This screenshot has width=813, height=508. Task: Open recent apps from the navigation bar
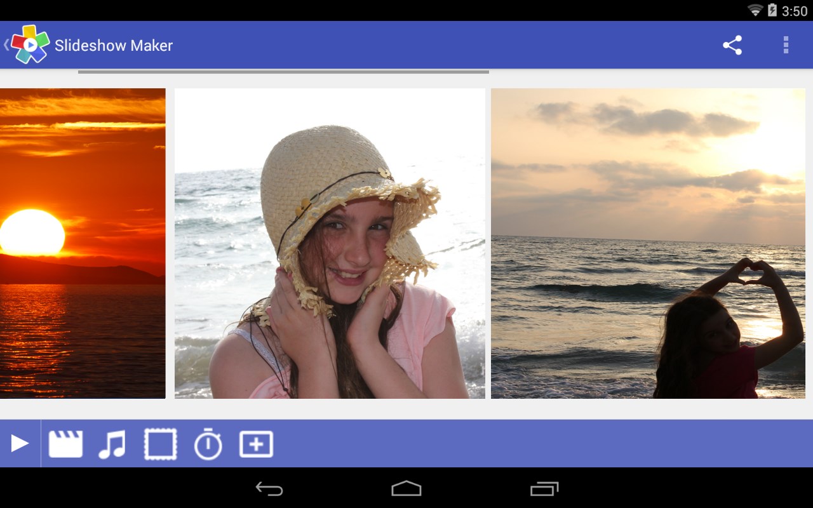tap(544, 488)
